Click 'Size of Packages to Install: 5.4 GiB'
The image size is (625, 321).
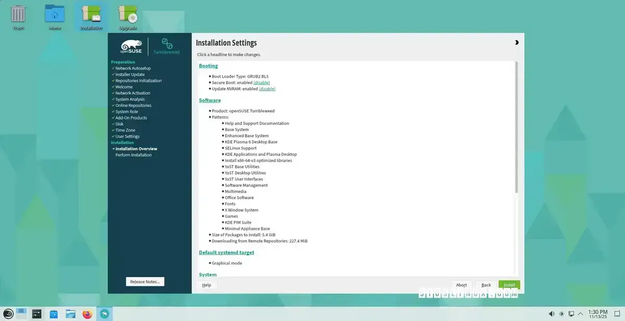pyautogui.click(x=243, y=235)
